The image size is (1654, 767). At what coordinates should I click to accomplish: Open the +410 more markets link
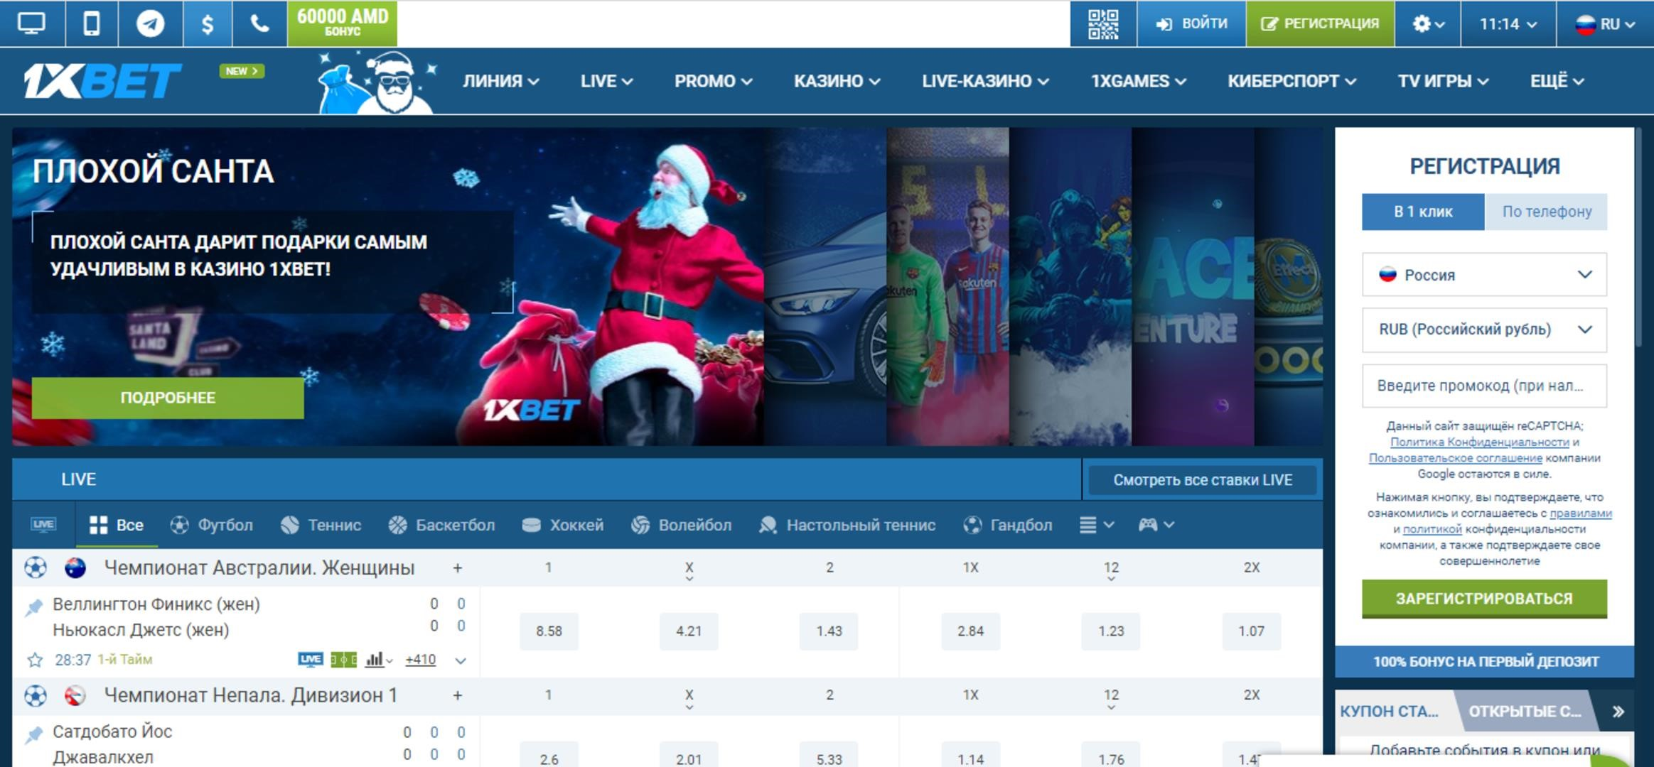pos(420,660)
